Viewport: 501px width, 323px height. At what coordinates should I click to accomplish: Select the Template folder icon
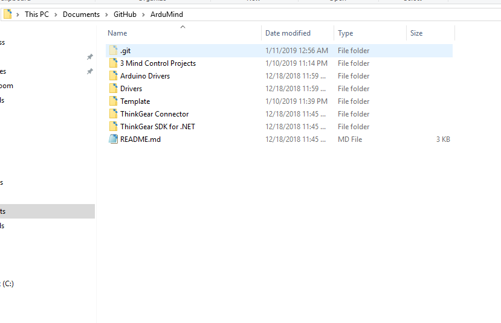[x=113, y=101]
